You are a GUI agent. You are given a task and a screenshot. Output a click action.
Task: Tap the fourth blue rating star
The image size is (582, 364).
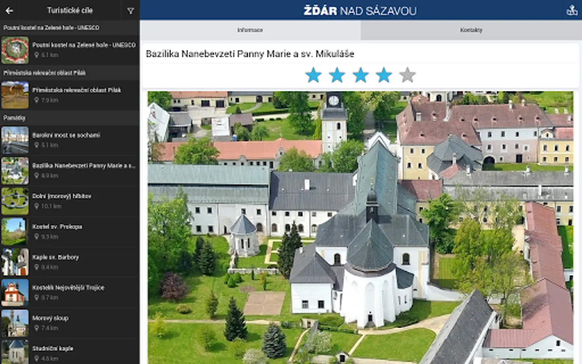coord(384,74)
